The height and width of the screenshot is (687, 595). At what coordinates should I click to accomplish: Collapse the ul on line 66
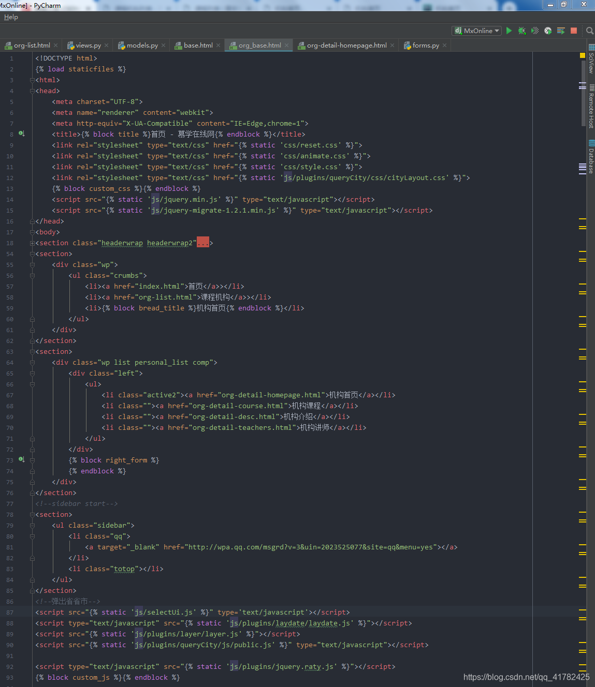click(32, 384)
